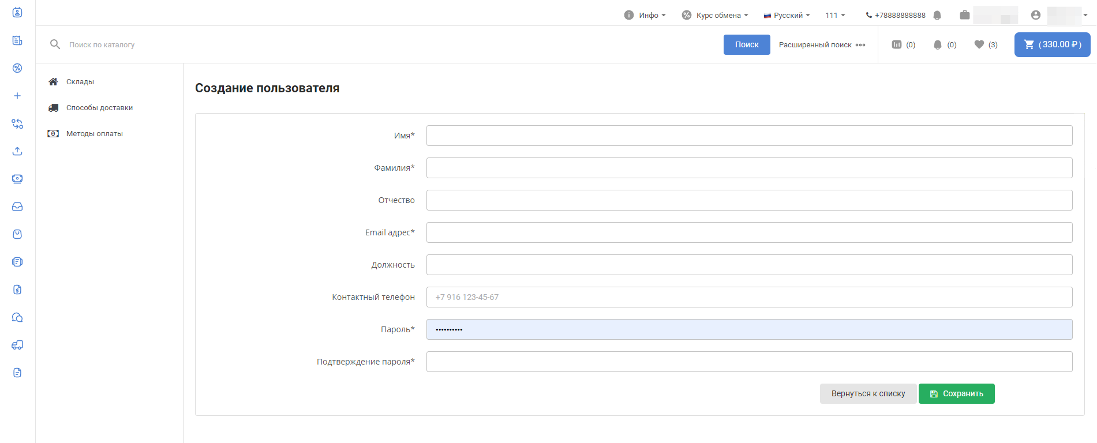Open the delivery truck icon in left sidebar

coord(17,345)
